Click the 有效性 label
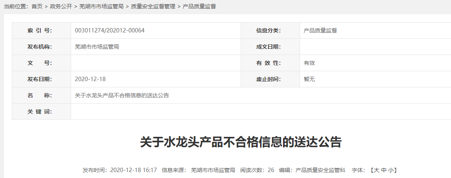This screenshot has width=451, height=178. [268, 63]
